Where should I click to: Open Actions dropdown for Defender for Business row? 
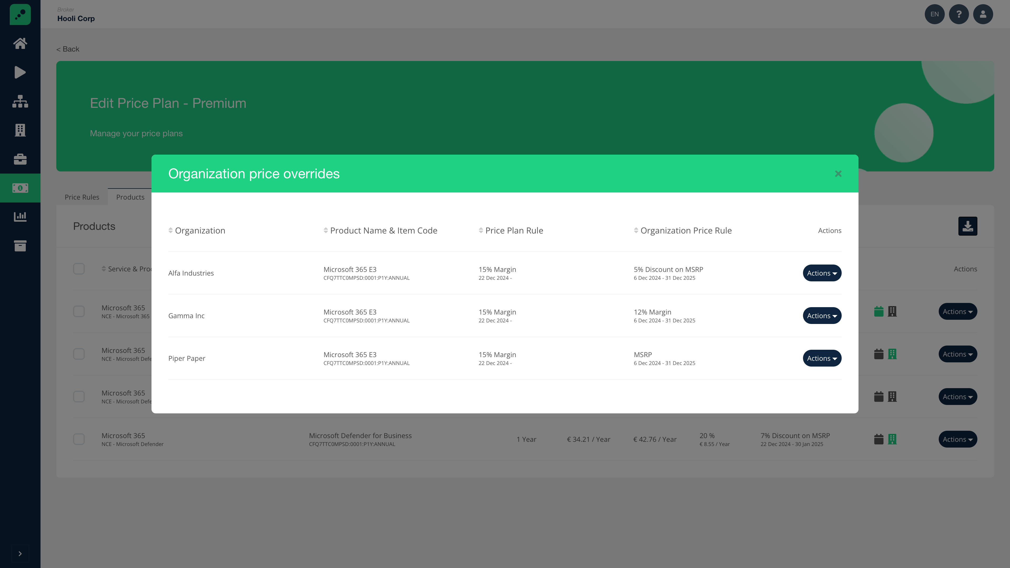(957, 439)
